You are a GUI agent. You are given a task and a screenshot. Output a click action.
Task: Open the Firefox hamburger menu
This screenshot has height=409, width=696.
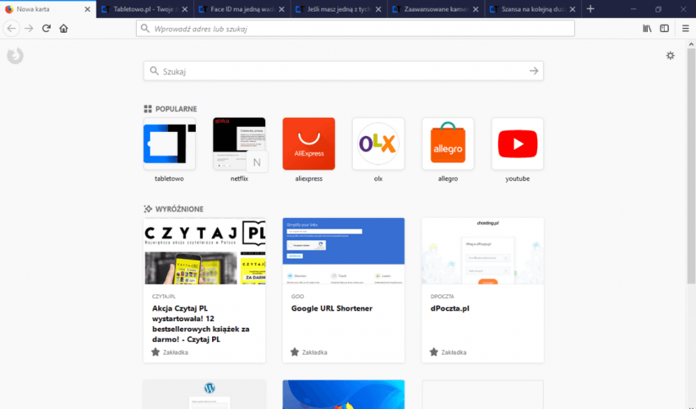coord(685,29)
